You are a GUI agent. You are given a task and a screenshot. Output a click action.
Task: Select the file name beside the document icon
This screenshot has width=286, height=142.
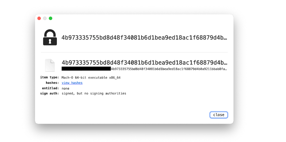[x=144, y=63]
